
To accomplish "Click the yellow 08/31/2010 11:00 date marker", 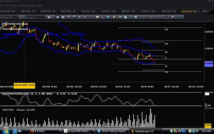I will 24,86.
